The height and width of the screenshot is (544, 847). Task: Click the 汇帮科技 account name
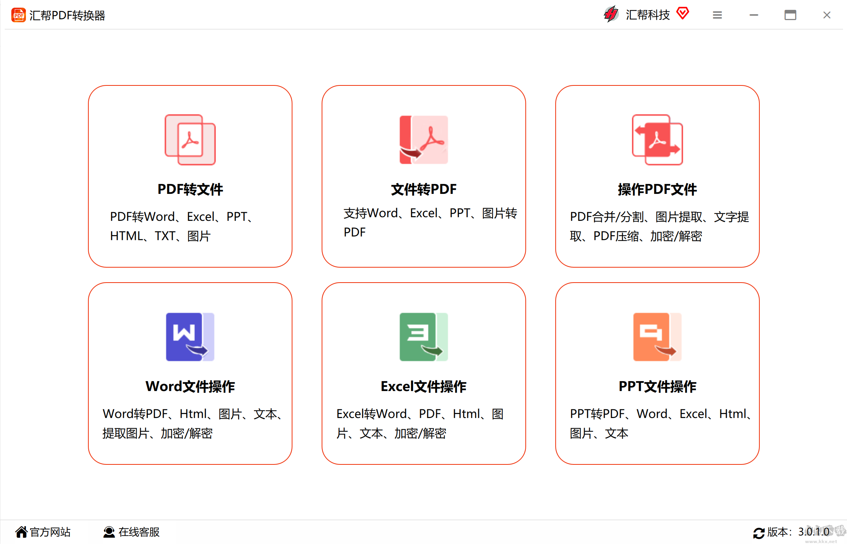point(648,15)
